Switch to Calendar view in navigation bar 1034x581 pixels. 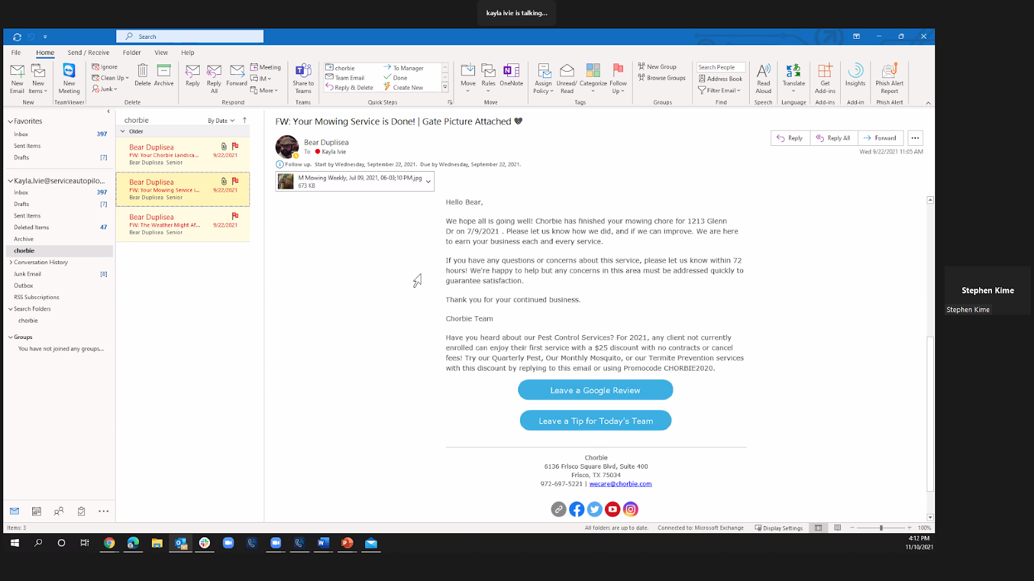click(37, 511)
